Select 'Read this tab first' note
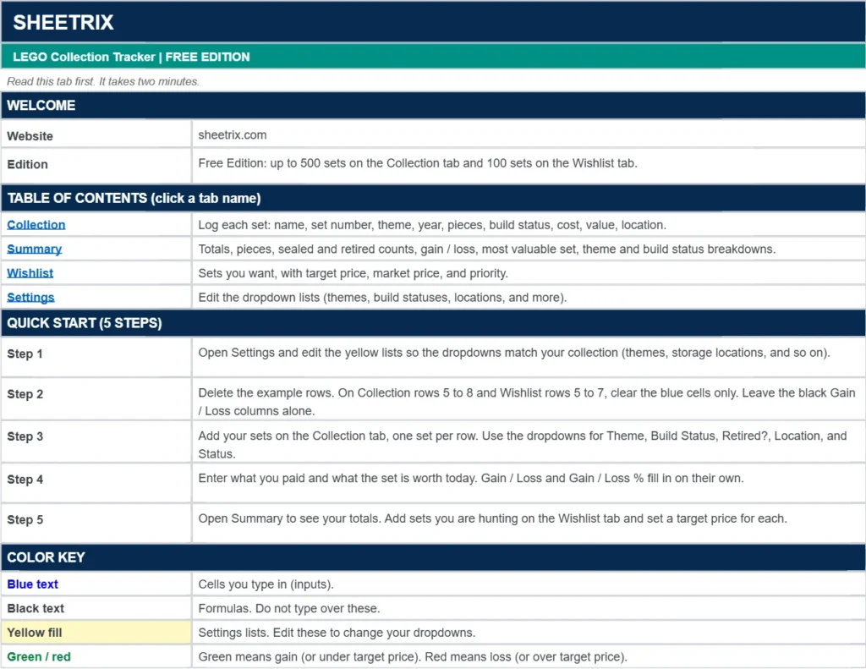The image size is (866, 669). 102,82
